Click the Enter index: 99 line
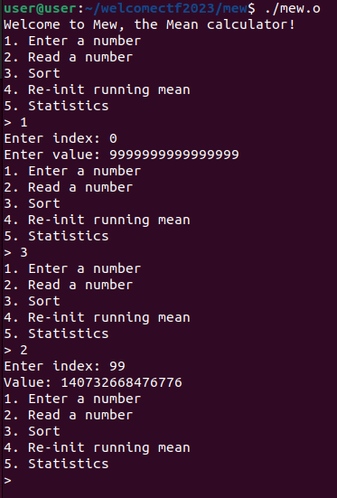Image resolution: width=337 pixels, height=498 pixels. (64, 366)
